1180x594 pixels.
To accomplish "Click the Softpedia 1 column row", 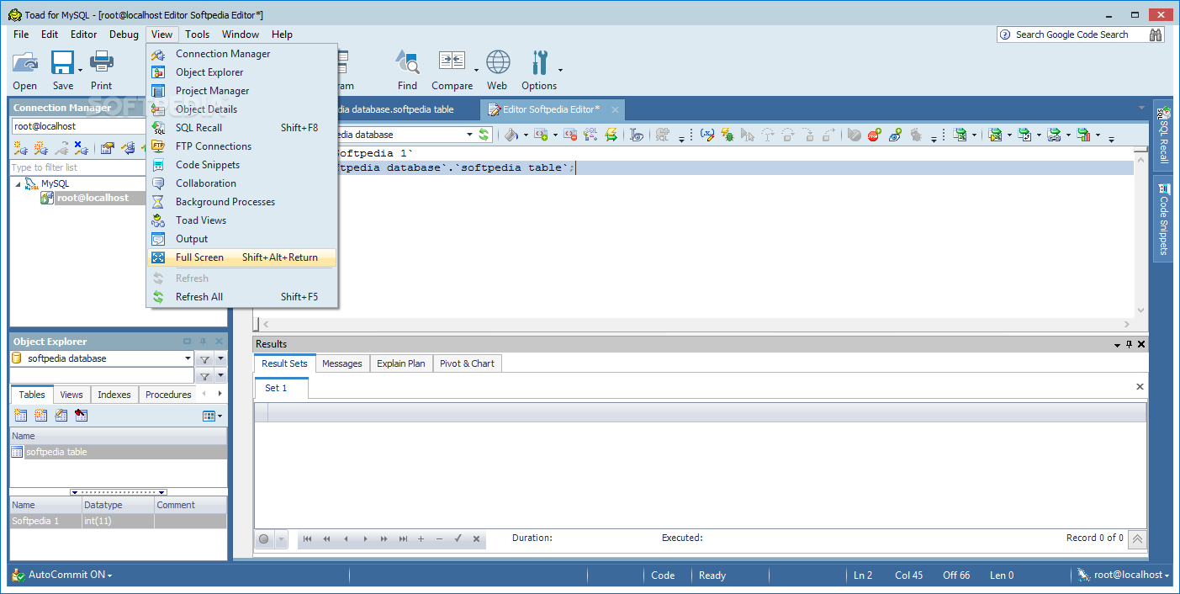I will point(118,521).
